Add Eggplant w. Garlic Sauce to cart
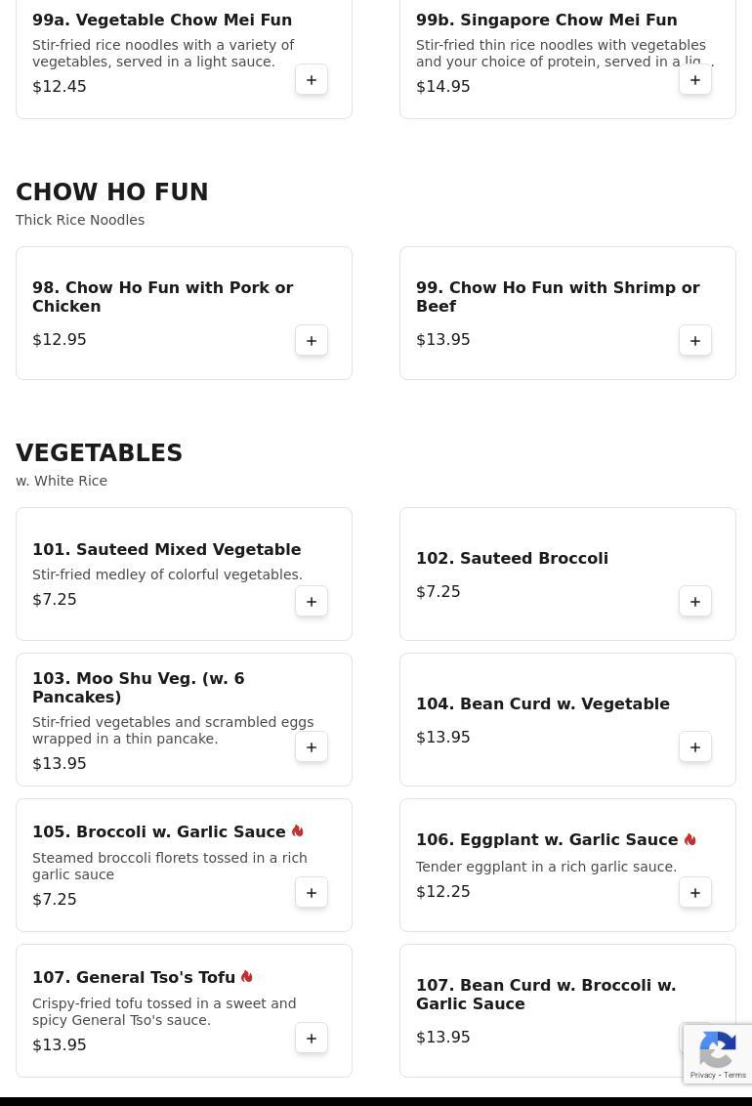Screen dimensions: 752x1106 (x=695, y=892)
